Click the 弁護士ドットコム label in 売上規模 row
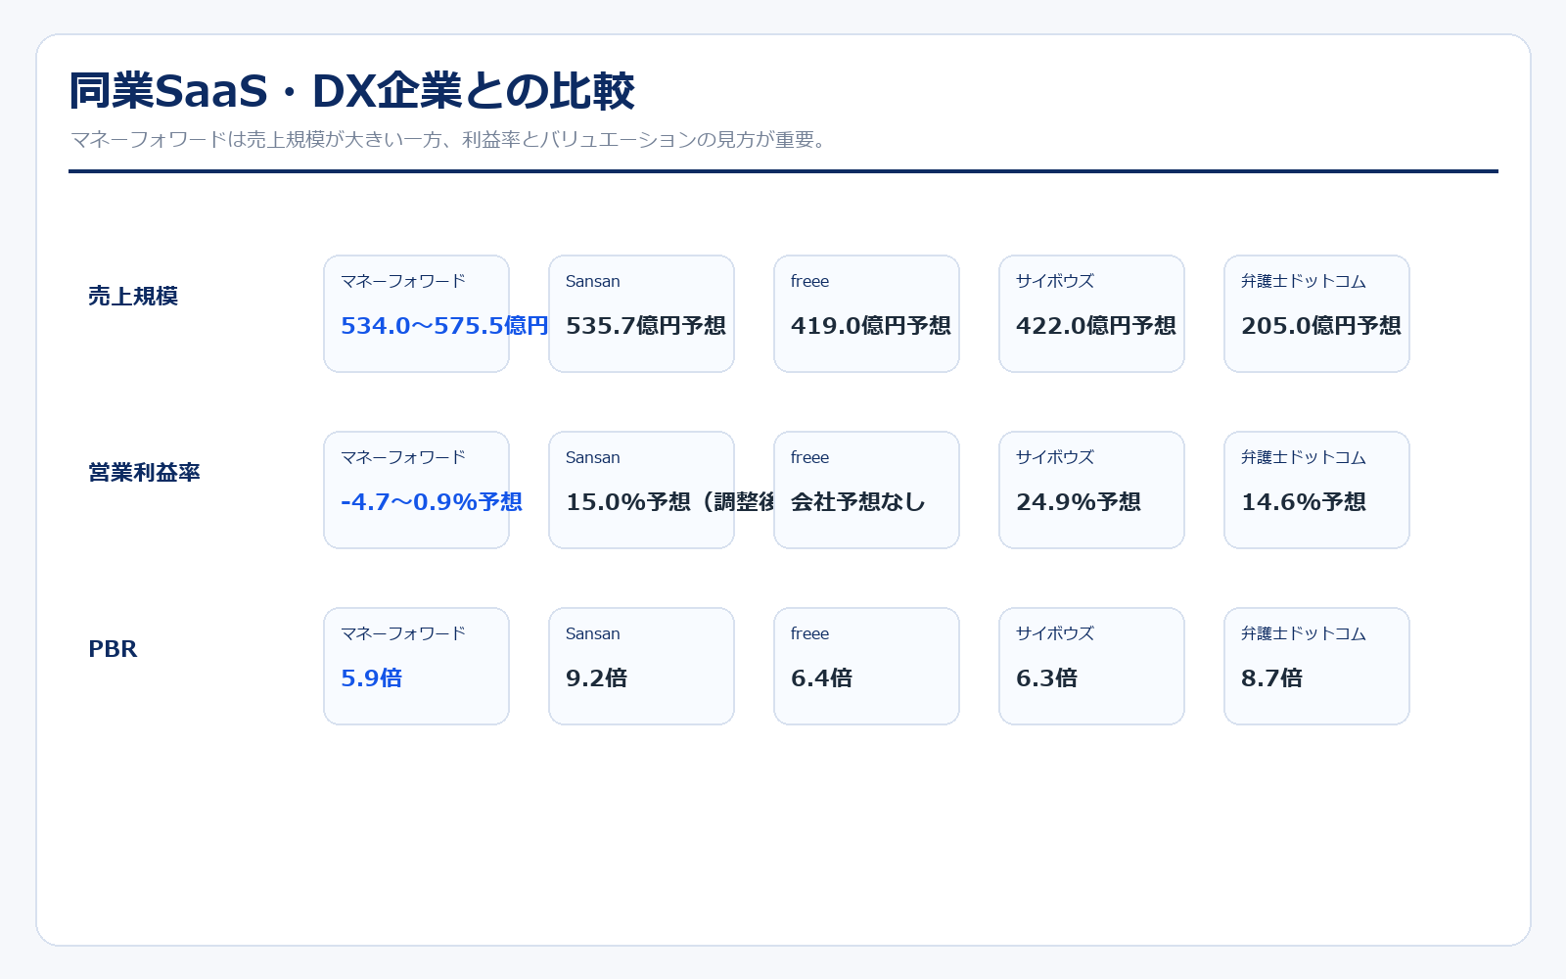The image size is (1566, 979). tap(1304, 281)
